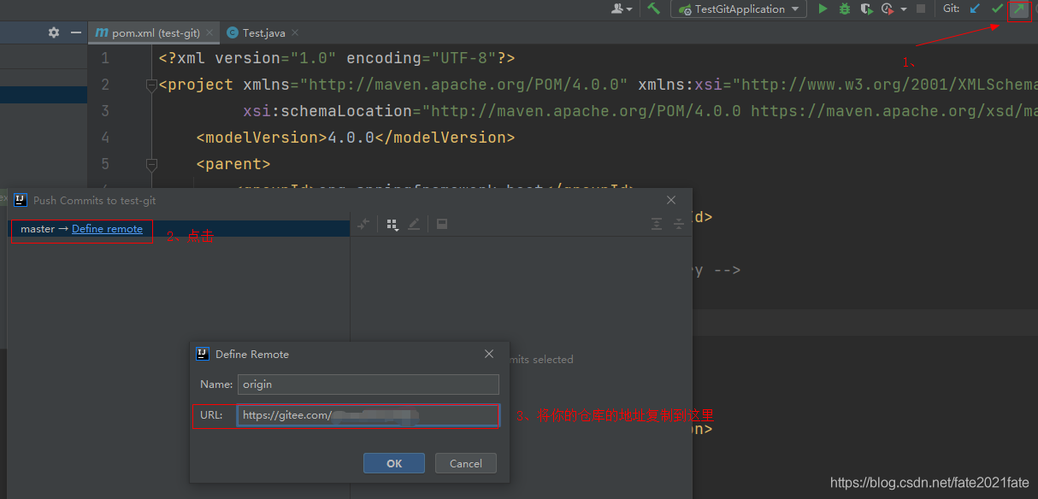Click Collapse All icon in Push dialog
The image size is (1038, 499).
pos(679,224)
